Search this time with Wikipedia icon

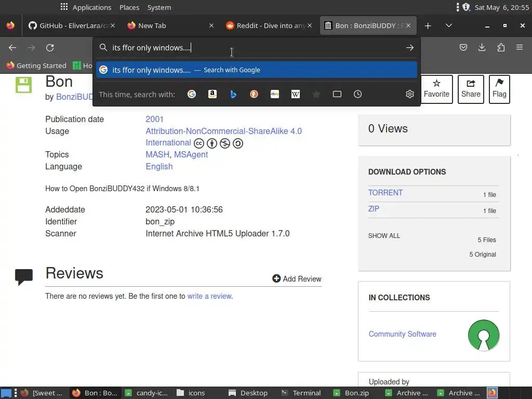pos(296,94)
